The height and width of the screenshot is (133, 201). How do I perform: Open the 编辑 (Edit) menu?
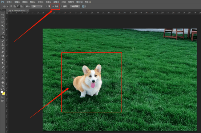point(17,2)
